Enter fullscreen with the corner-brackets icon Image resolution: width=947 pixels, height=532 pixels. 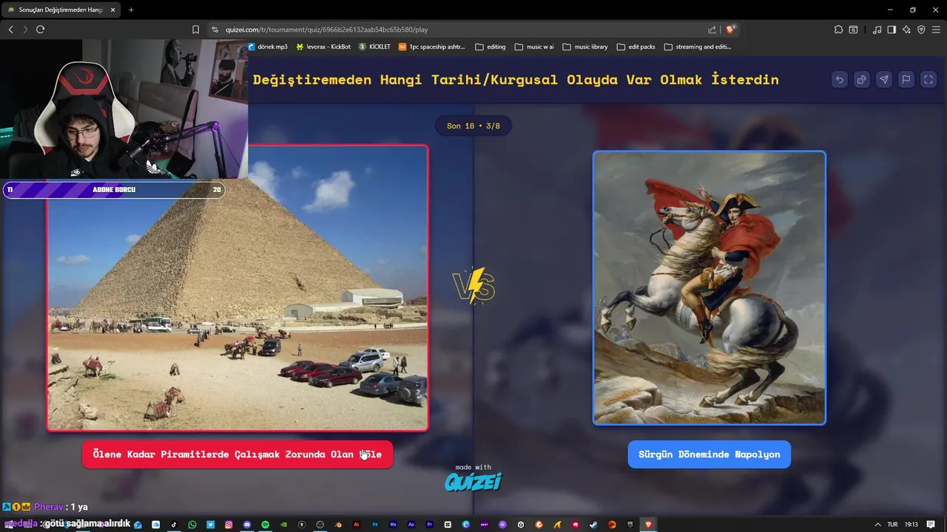pyautogui.click(x=929, y=80)
